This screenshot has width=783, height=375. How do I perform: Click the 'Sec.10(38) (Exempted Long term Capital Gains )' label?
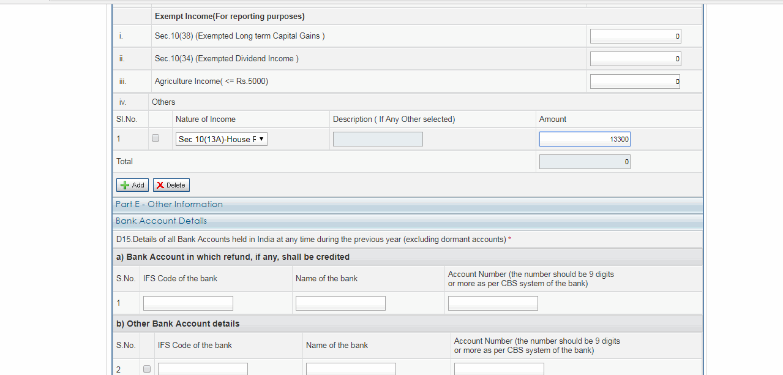point(240,36)
